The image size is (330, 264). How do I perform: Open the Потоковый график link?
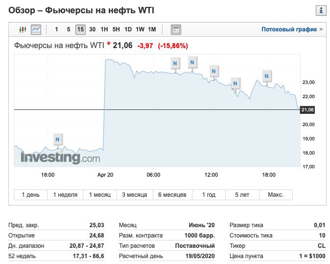pyautogui.click(x=289, y=29)
